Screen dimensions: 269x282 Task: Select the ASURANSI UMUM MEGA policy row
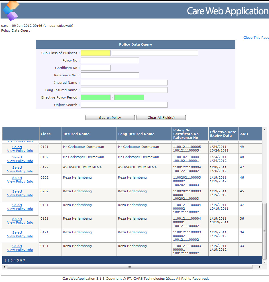click(x=17, y=167)
